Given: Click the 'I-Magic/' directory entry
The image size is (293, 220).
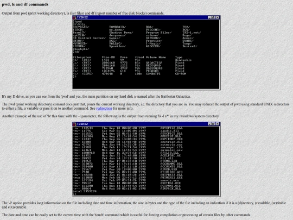Looking at the screenshot, I should pyautogui.click(x=153, y=43).
